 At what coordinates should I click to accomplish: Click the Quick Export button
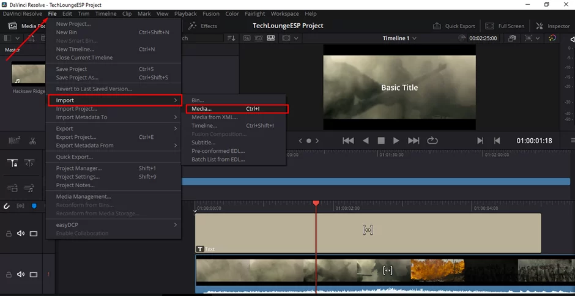[454, 26]
